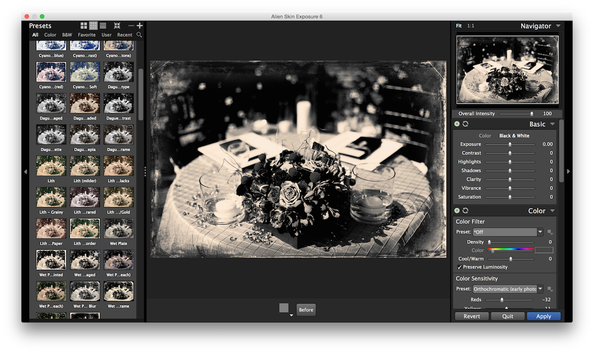Select the B&W presets tab
This screenshot has width=594, height=353.
click(67, 35)
